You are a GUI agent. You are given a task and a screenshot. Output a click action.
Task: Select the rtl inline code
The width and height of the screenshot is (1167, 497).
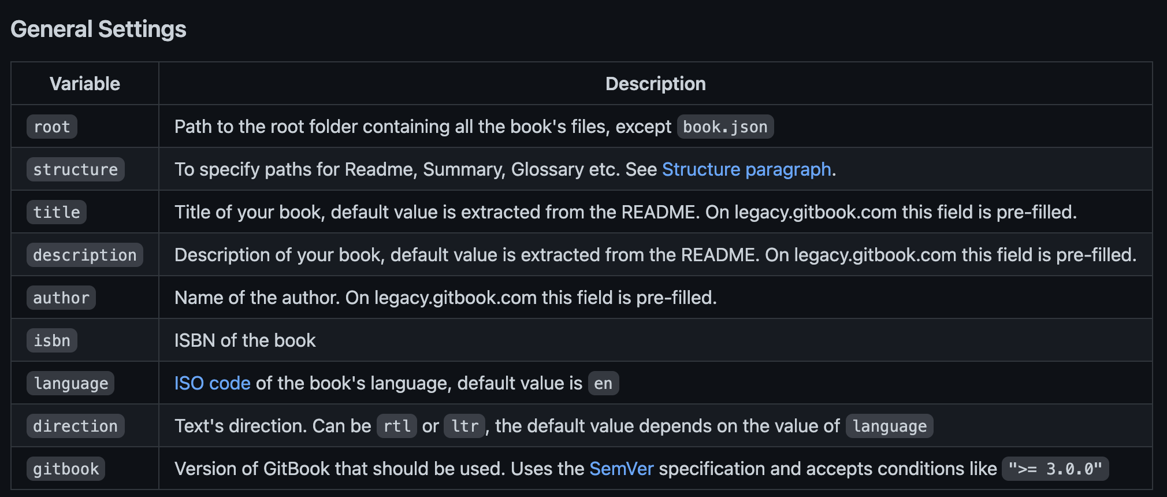tap(397, 426)
